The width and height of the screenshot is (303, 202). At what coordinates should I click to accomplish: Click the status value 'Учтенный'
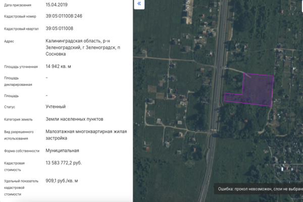point(56,107)
